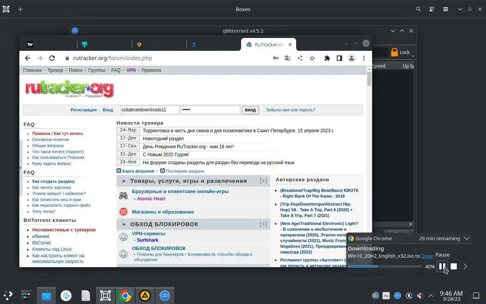Screen dimensions: 486x304
Task: Toggle muted volume in system tray
Action: 420,295
